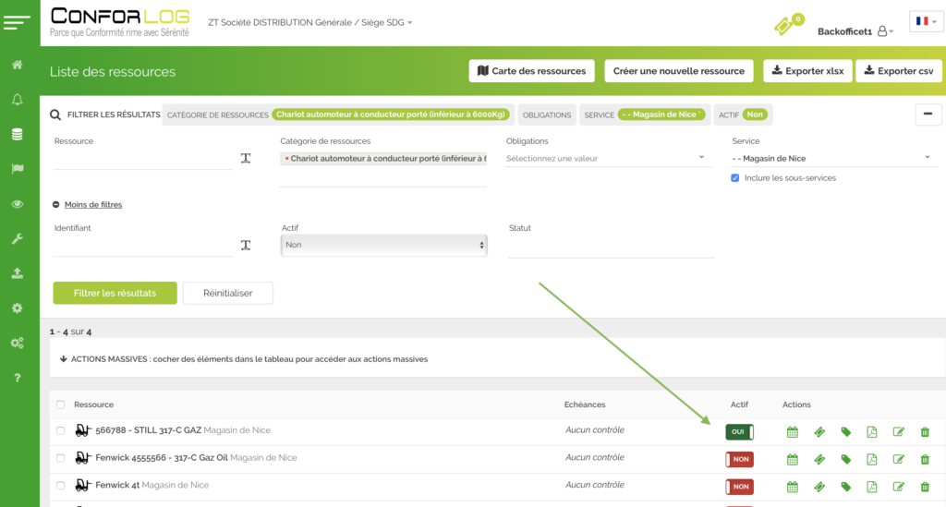Open the help question mark icon

coord(17,378)
